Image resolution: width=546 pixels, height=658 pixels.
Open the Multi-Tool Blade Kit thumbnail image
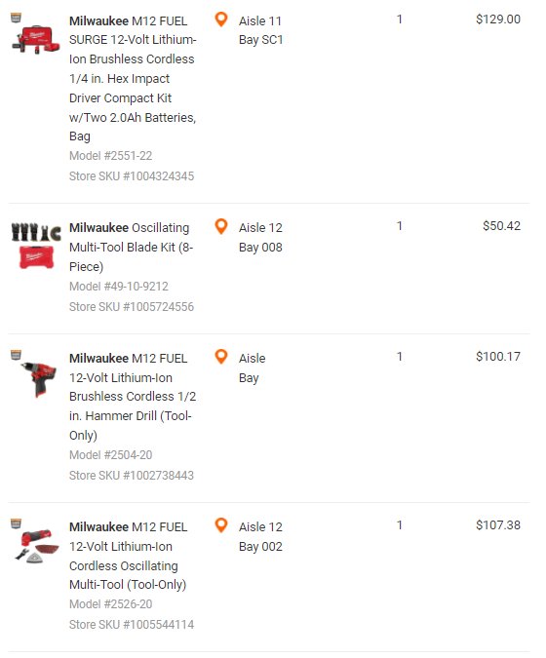[x=36, y=246]
